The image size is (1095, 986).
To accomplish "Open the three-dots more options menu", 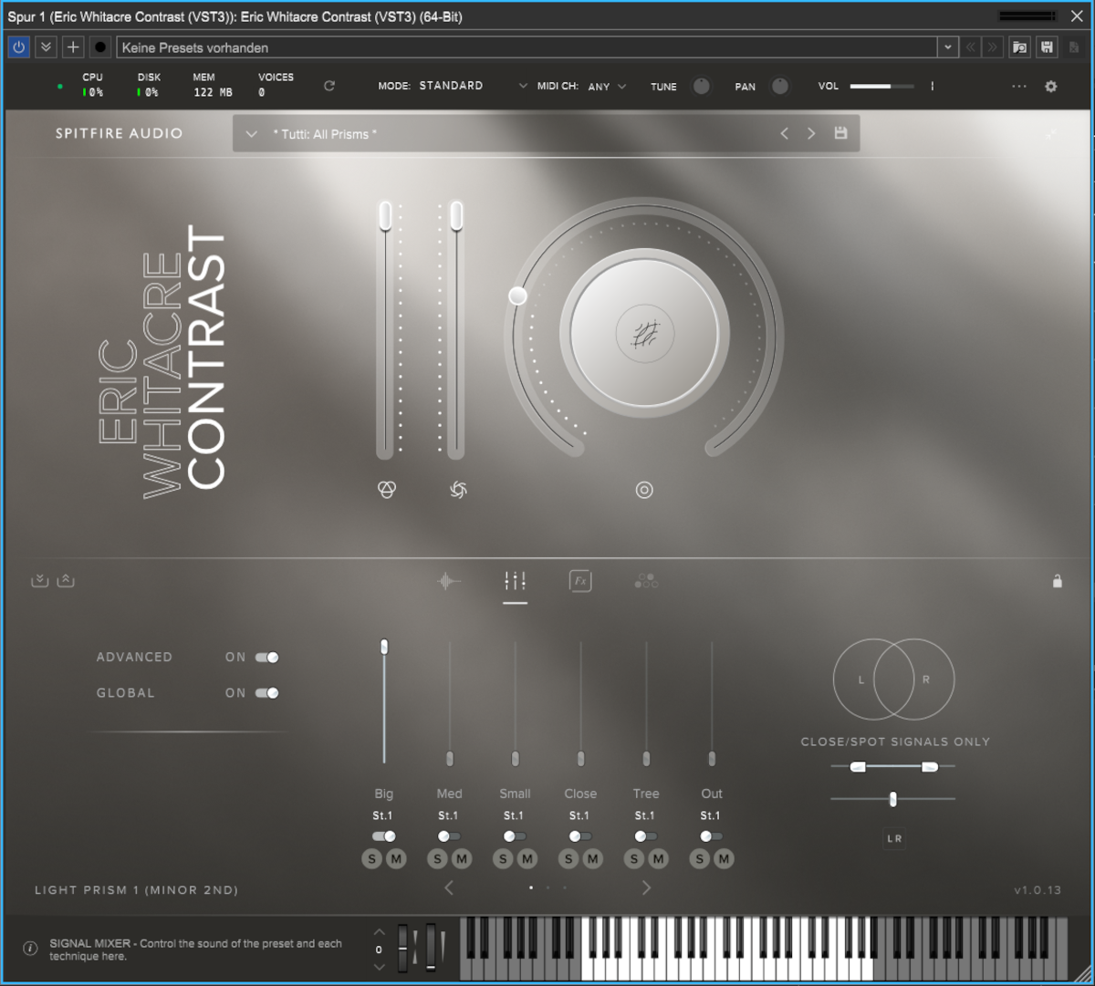I will [x=1019, y=87].
